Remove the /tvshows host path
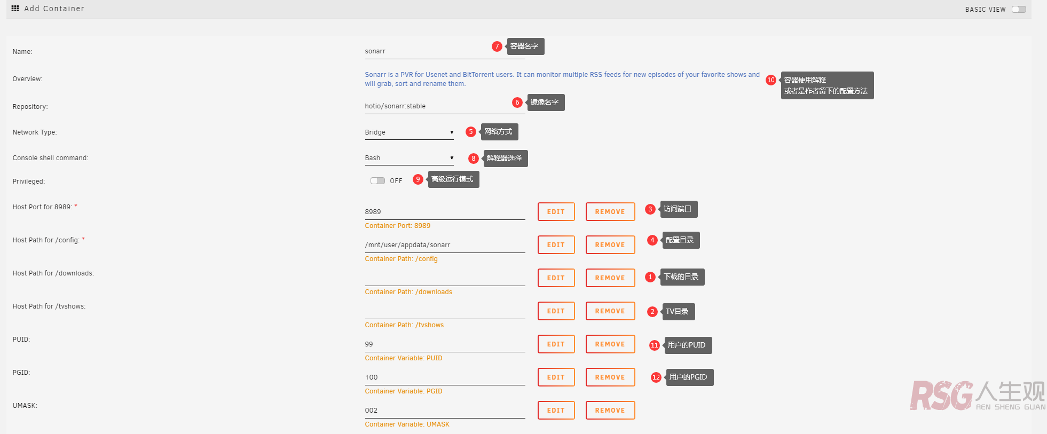The image size is (1047, 434). point(610,311)
